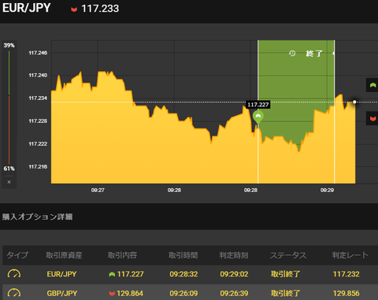Click the gauge icon in EUR/JPY row
Viewport: 378px width, 300px height.
click(14, 274)
